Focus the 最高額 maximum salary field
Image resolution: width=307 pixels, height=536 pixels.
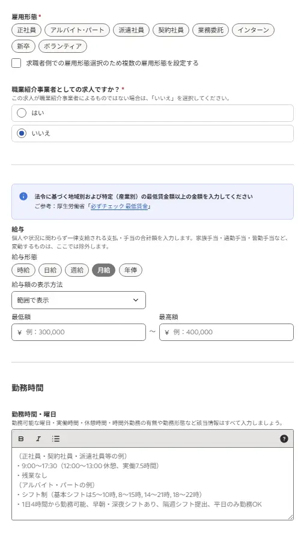pyautogui.click(x=226, y=333)
